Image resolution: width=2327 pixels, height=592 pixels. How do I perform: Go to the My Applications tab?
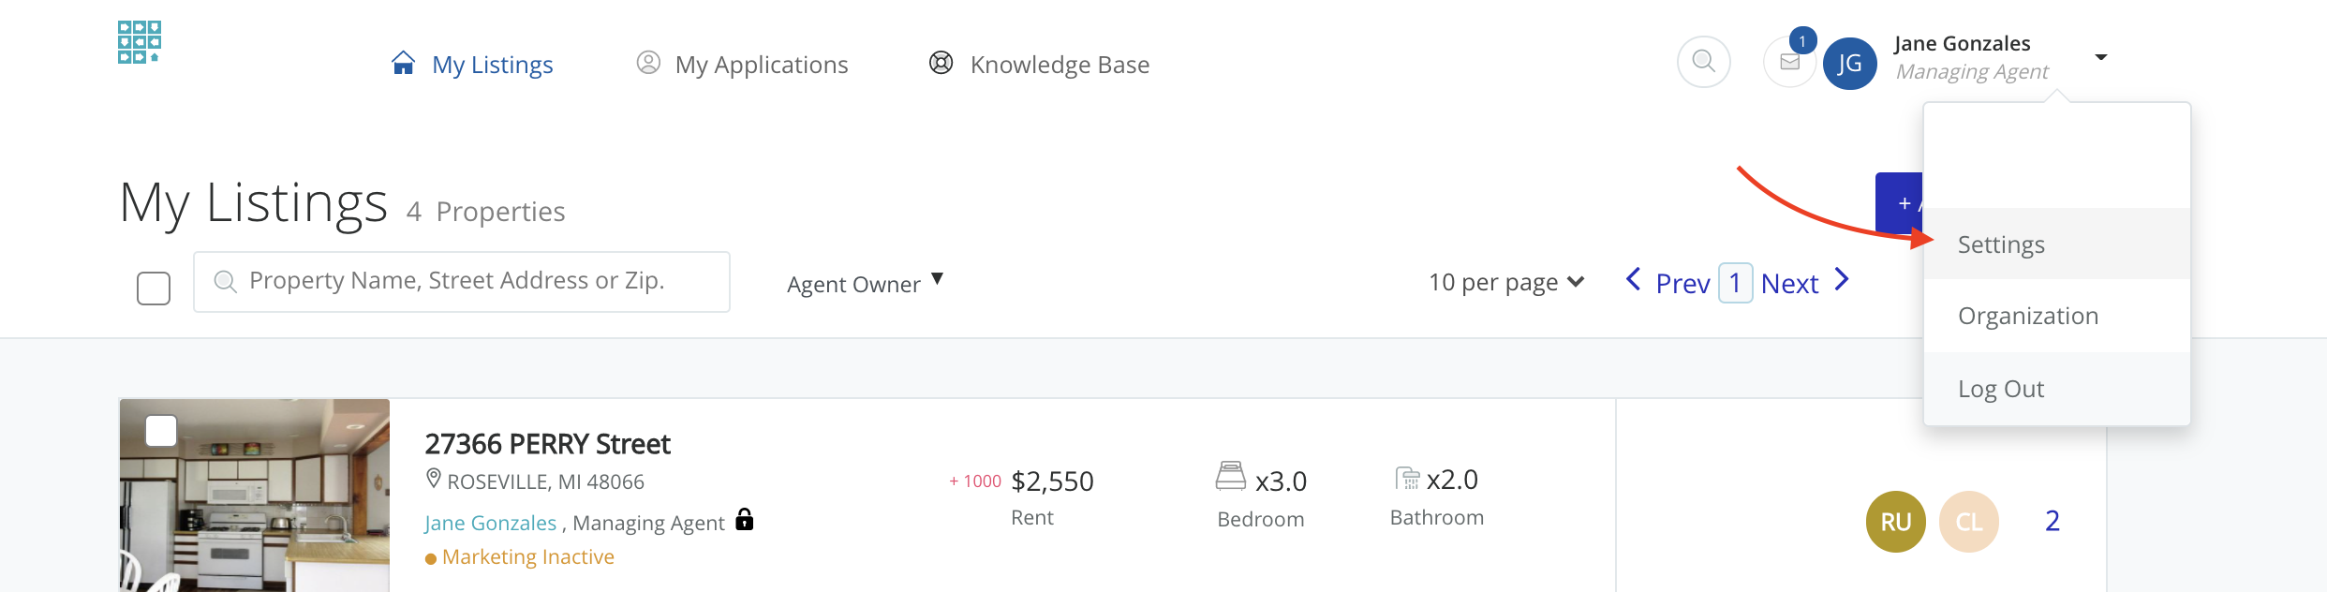tap(761, 65)
